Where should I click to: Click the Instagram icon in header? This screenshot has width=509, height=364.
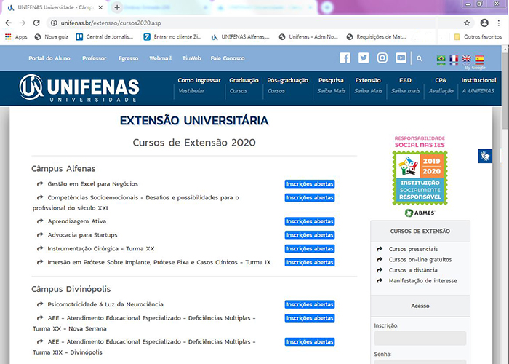tap(382, 58)
